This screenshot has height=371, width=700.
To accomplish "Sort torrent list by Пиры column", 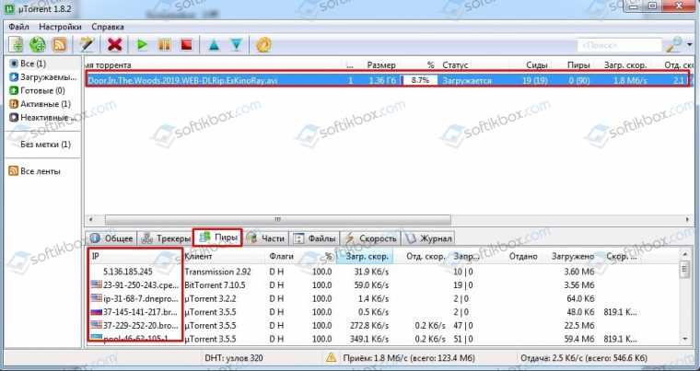I will click(578, 65).
